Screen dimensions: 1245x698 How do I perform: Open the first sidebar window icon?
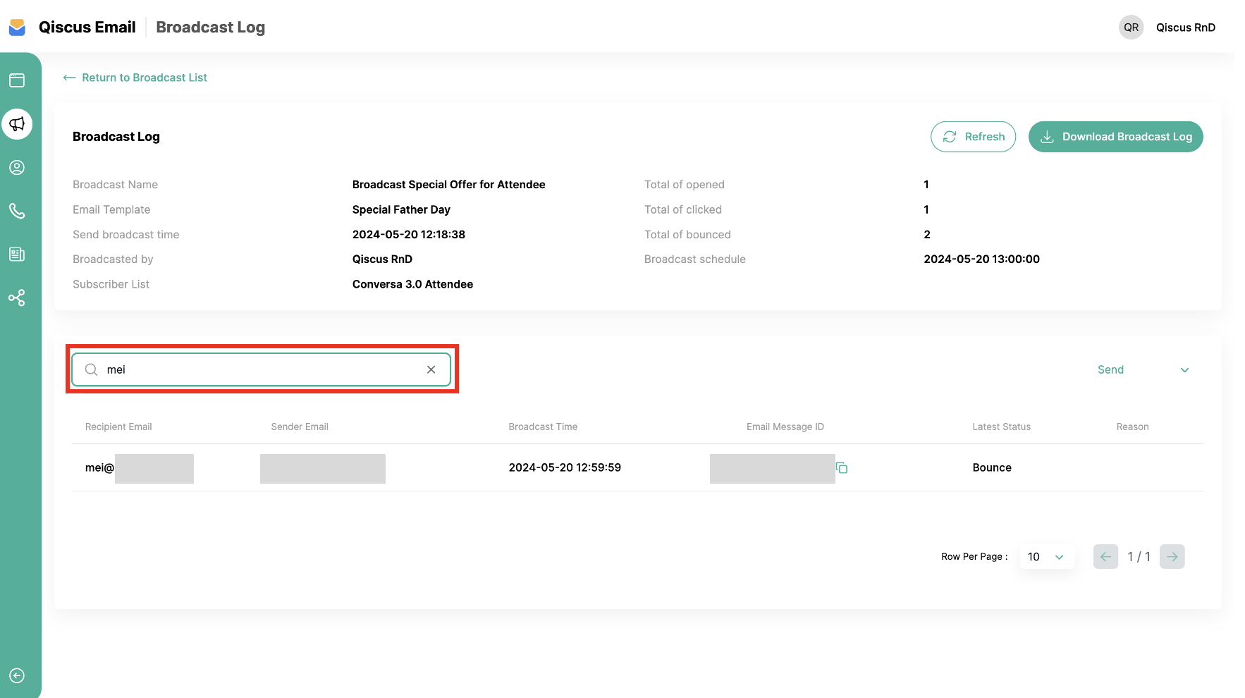(17, 80)
